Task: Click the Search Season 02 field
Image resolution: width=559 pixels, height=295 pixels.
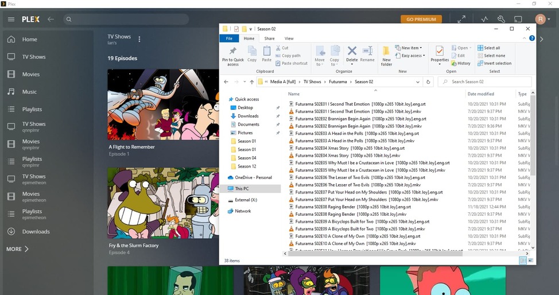Action: (485, 81)
